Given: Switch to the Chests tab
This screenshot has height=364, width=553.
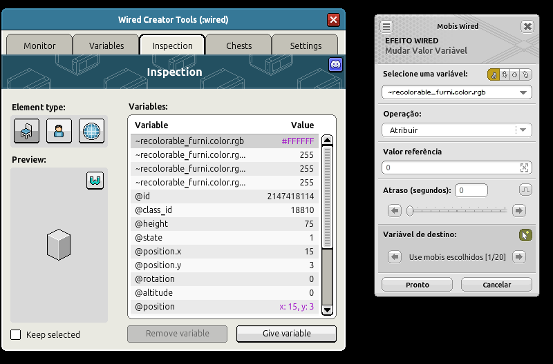Looking at the screenshot, I should [x=238, y=45].
